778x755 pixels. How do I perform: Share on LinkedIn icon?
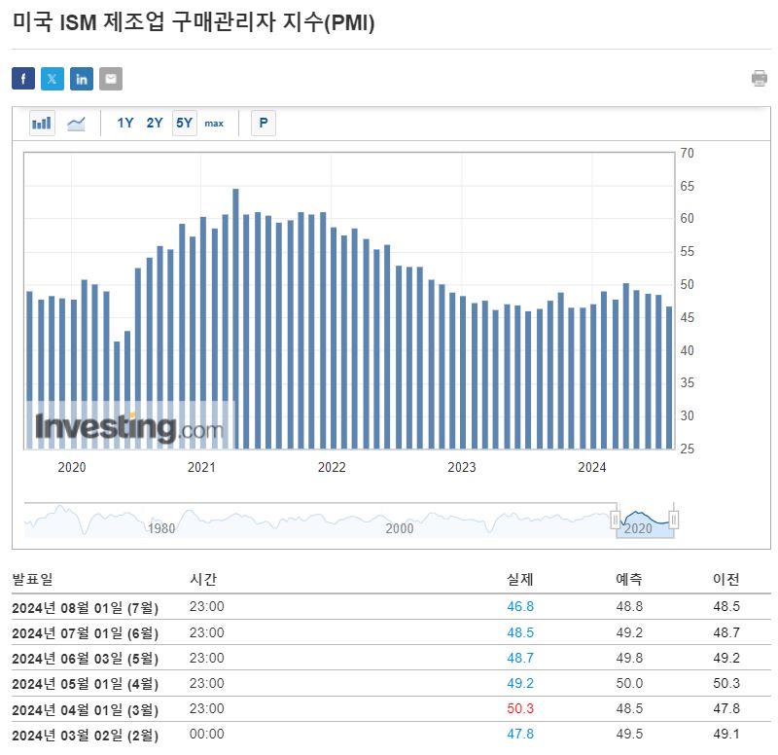(82, 79)
